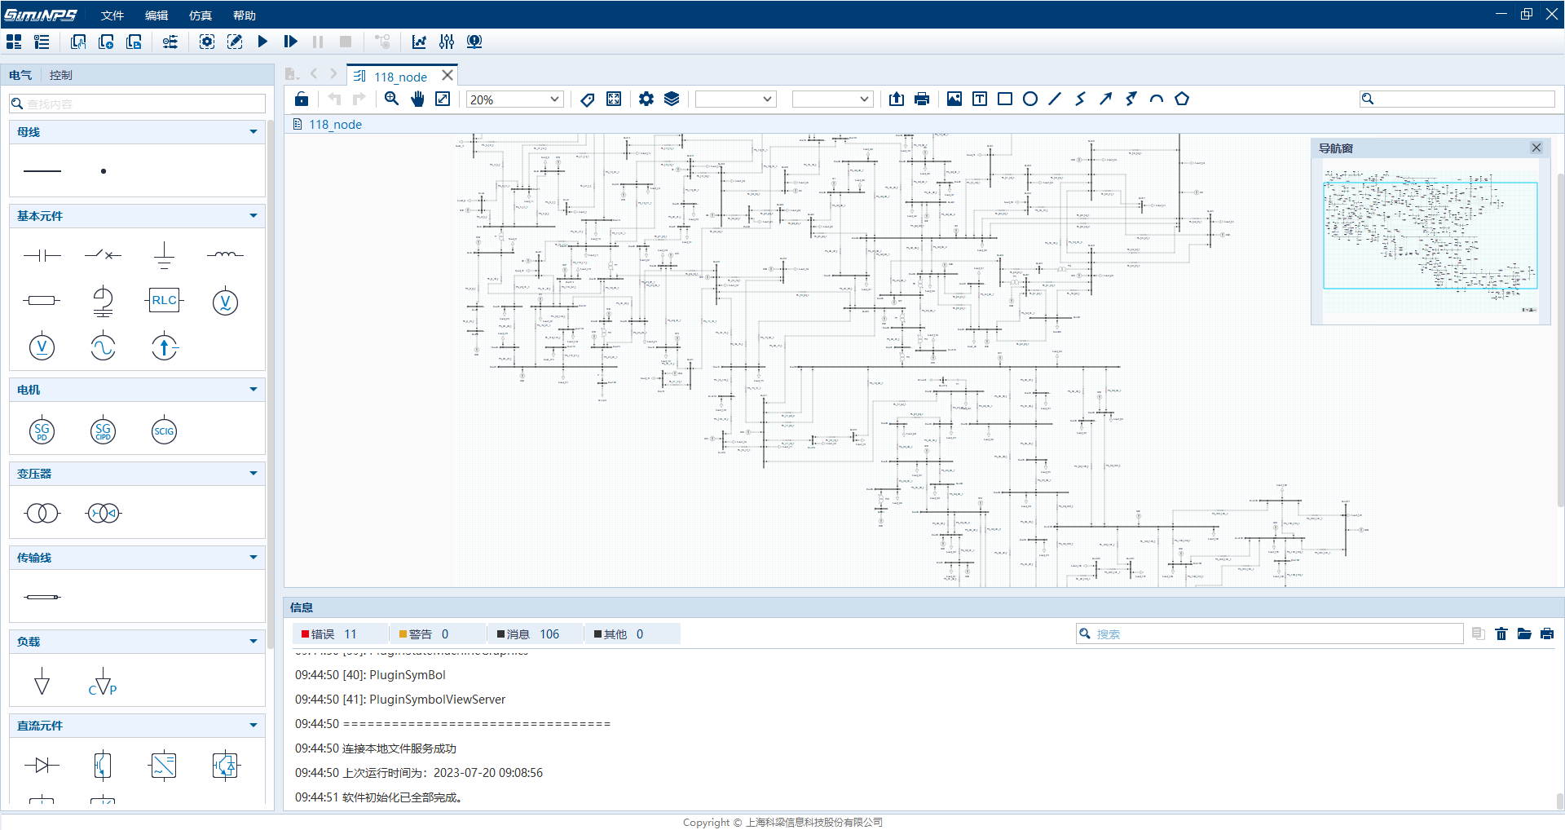Expand the 变压器 section in the sidebar
1565x830 pixels.
click(x=253, y=473)
